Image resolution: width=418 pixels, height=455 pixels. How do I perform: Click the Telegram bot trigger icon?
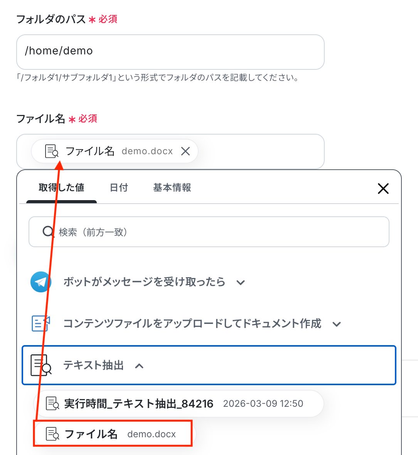40,282
